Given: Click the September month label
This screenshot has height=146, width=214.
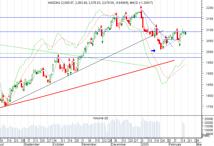Looking at the screenshot, I should pyautogui.click(x=32, y=144).
